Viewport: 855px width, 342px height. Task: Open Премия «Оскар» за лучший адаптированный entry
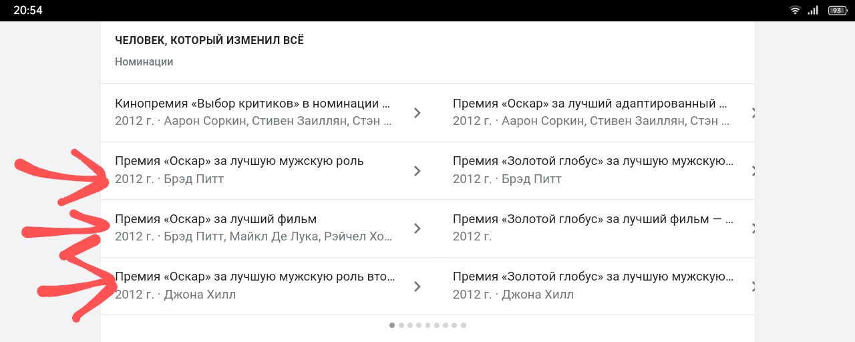pos(597,113)
